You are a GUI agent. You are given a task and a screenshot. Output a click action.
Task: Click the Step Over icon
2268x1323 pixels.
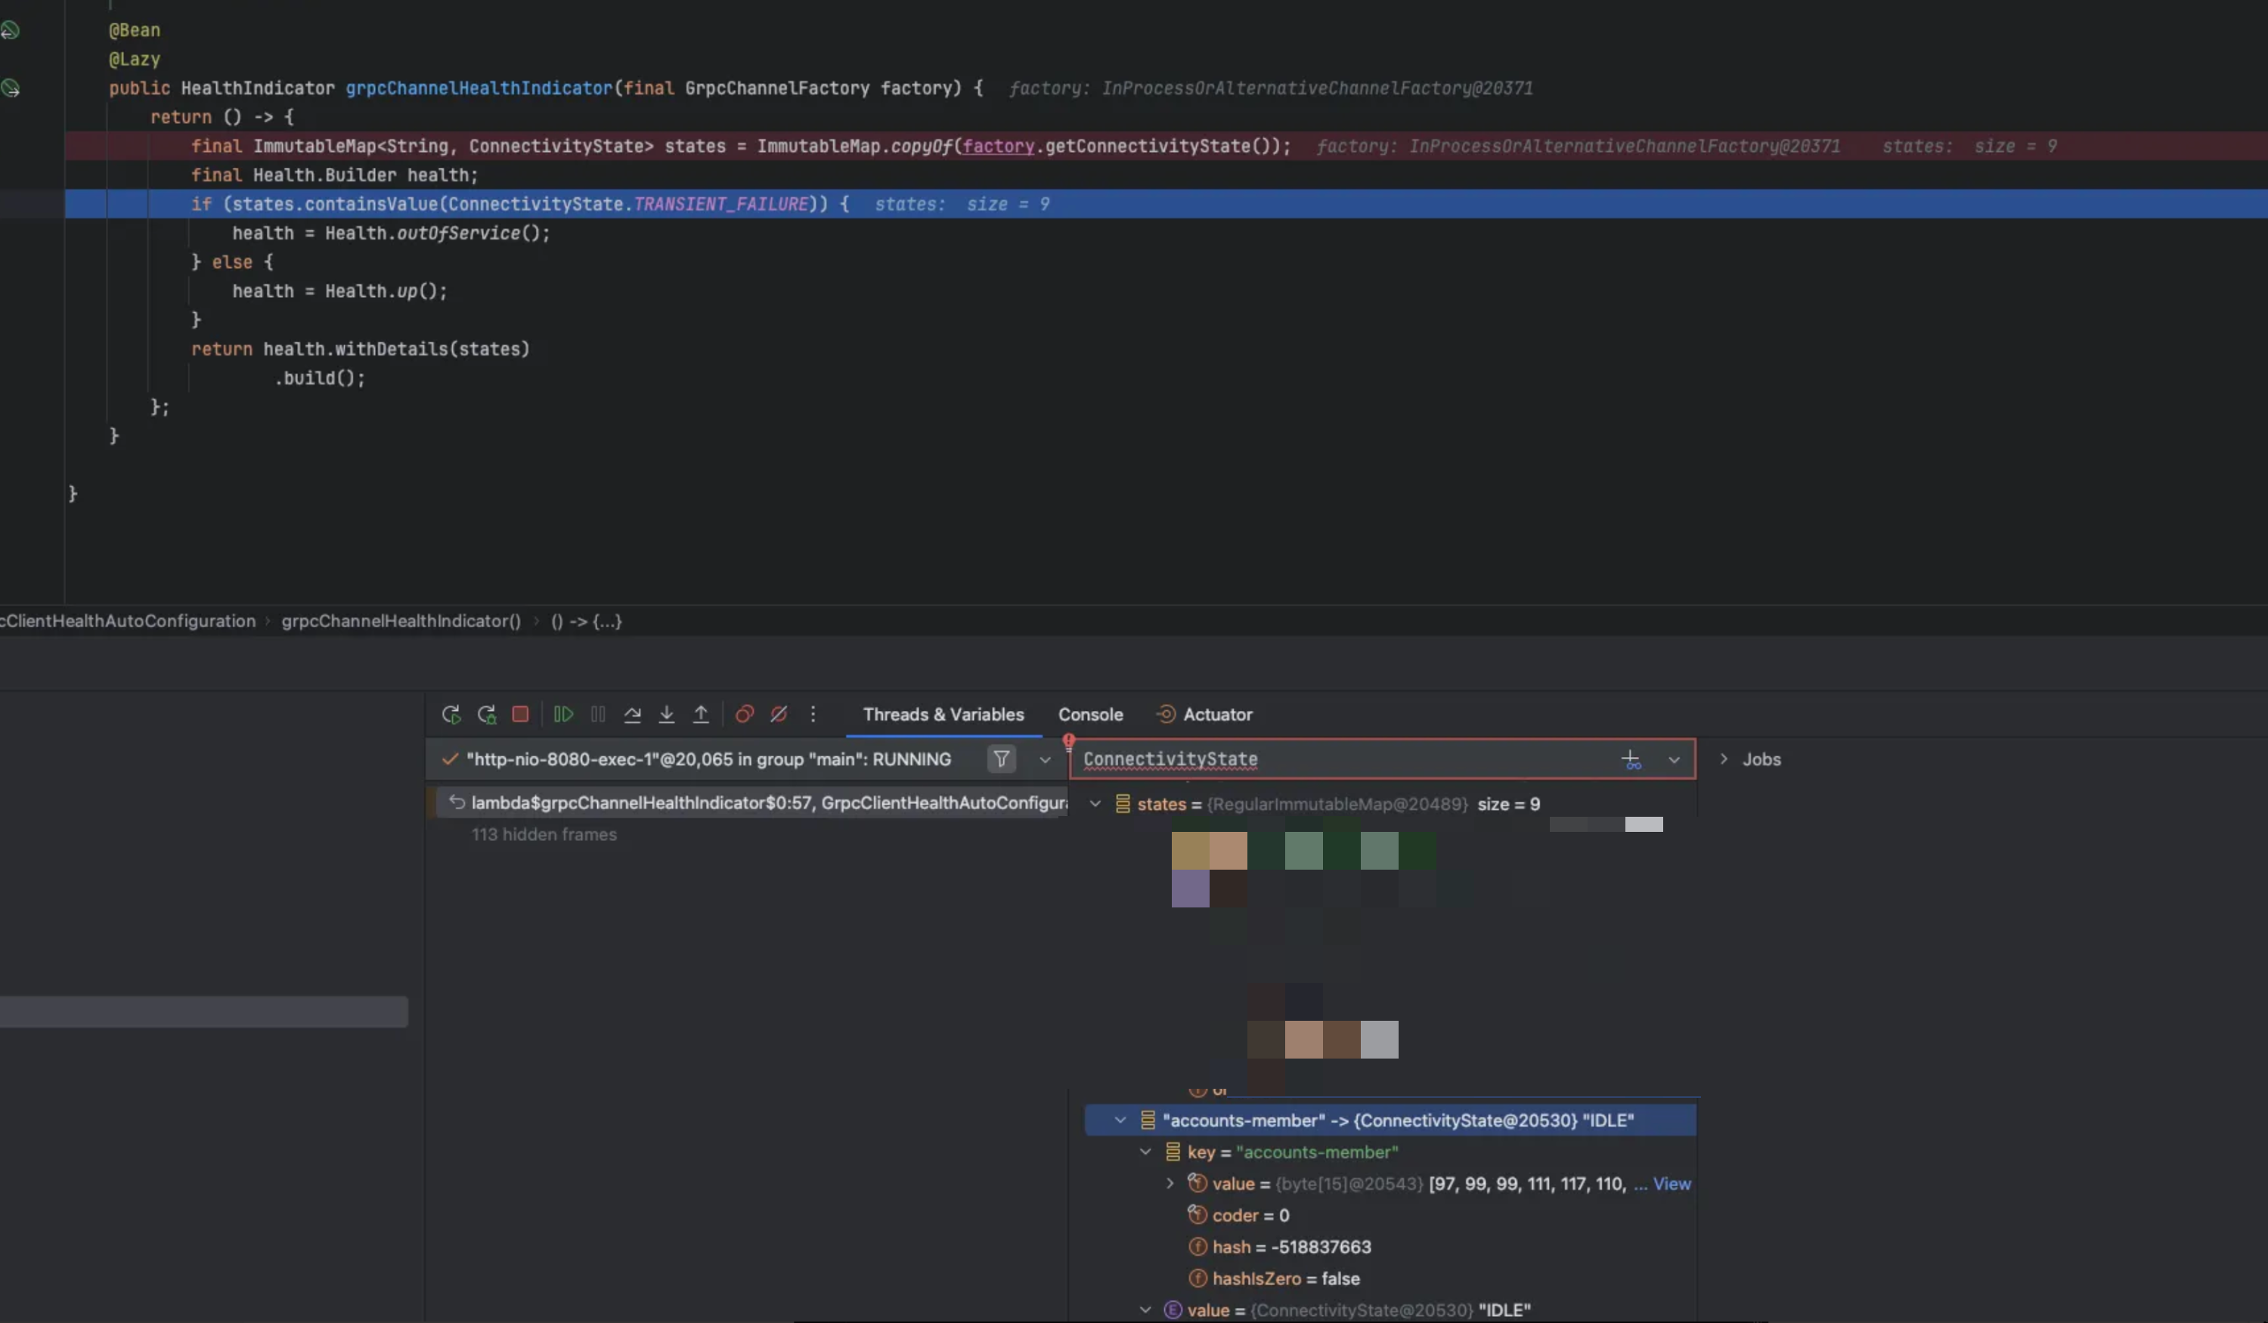coord(633,714)
